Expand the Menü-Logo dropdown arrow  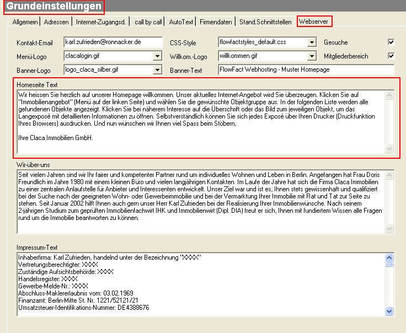tap(157, 56)
